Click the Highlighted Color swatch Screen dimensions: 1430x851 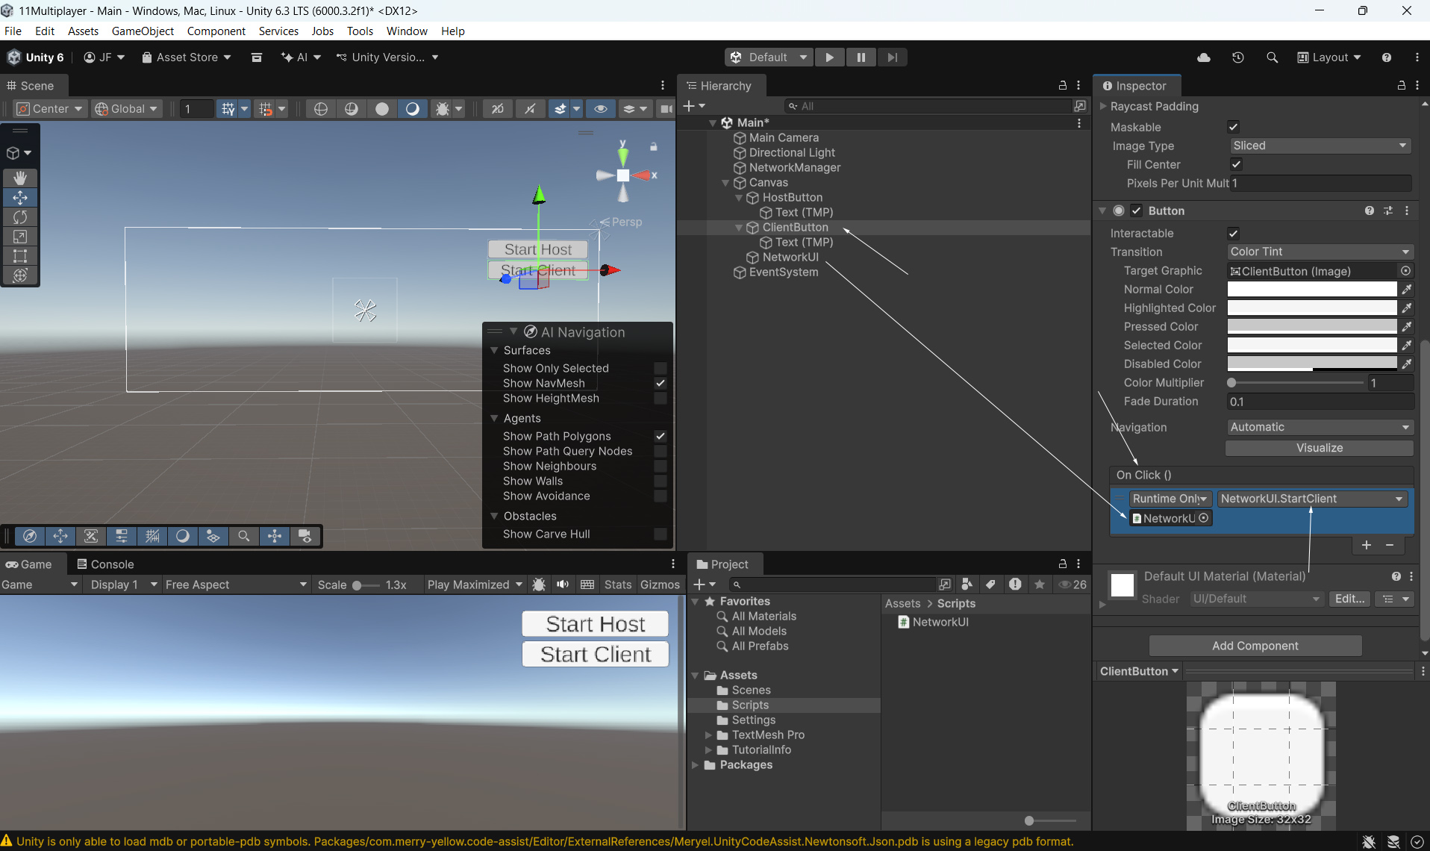click(1311, 308)
